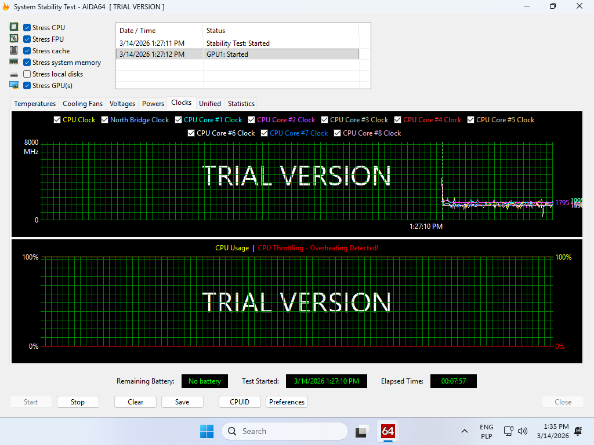Toggle CPU Core #2 Clock checkbox

coord(252,119)
